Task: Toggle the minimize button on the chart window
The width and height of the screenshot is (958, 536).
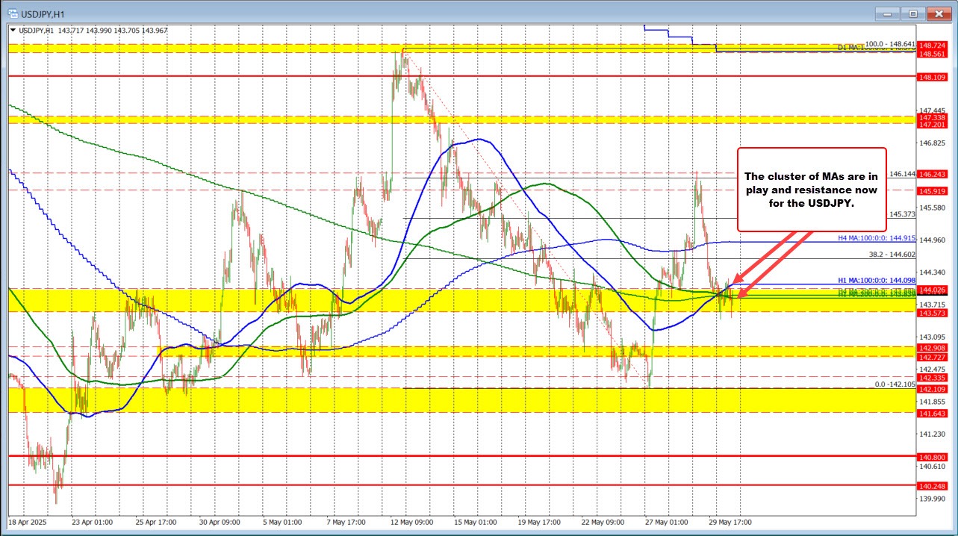Action: 887,13
